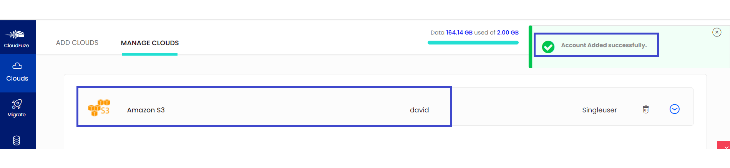730x168 pixels.
Task: Click the Amazon S3 logo icon
Action: click(x=99, y=108)
